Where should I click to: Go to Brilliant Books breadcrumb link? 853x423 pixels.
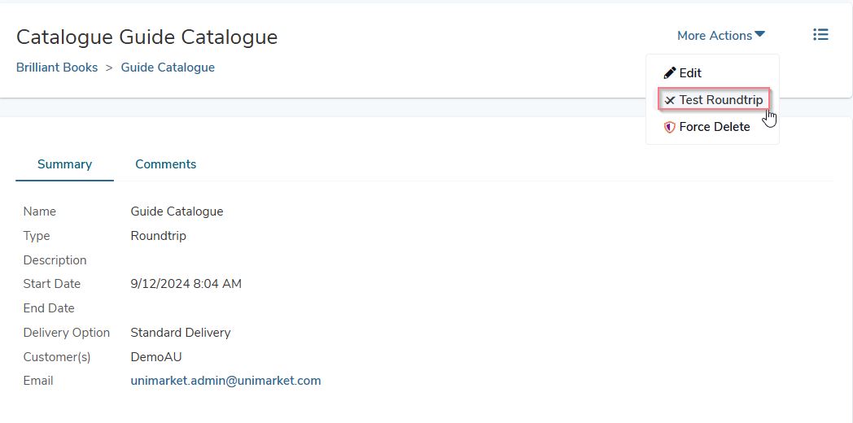[57, 68]
